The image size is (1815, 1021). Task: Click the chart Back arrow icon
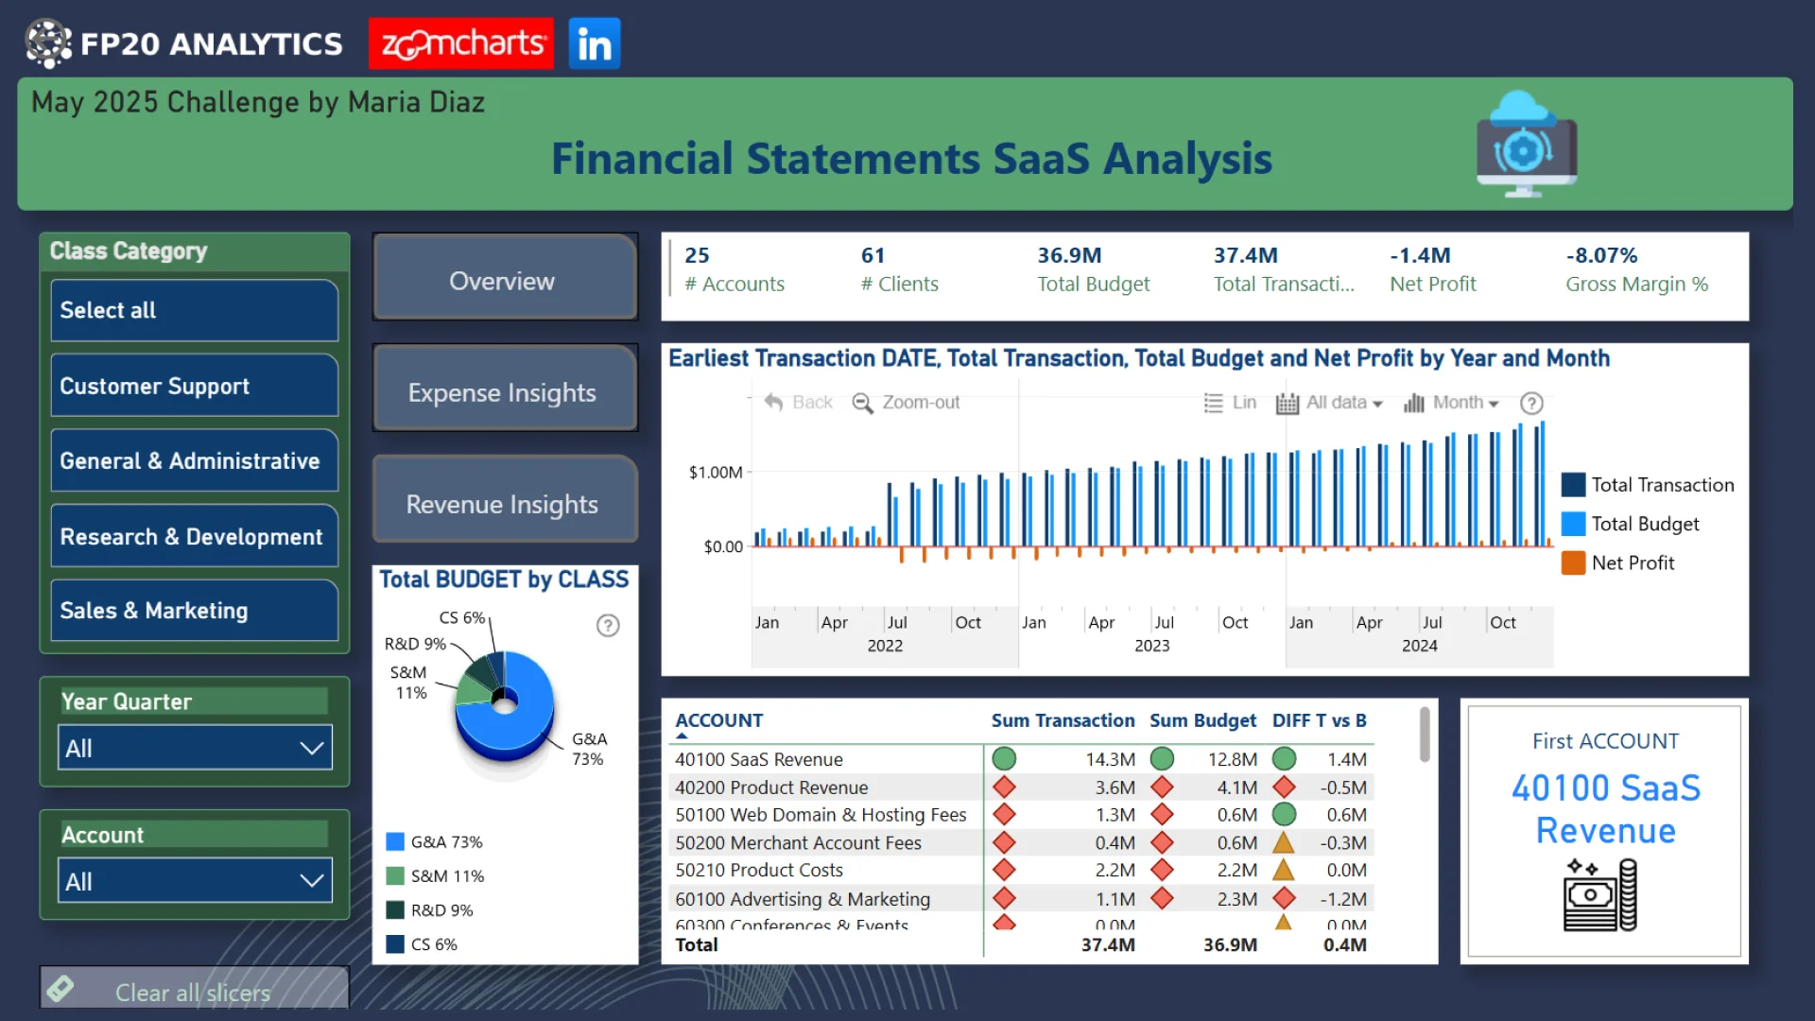click(x=773, y=402)
